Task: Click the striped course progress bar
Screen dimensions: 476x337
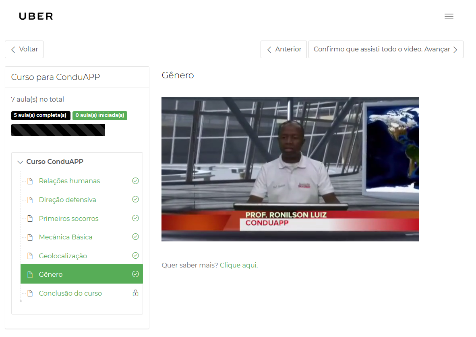Action: pos(58,130)
